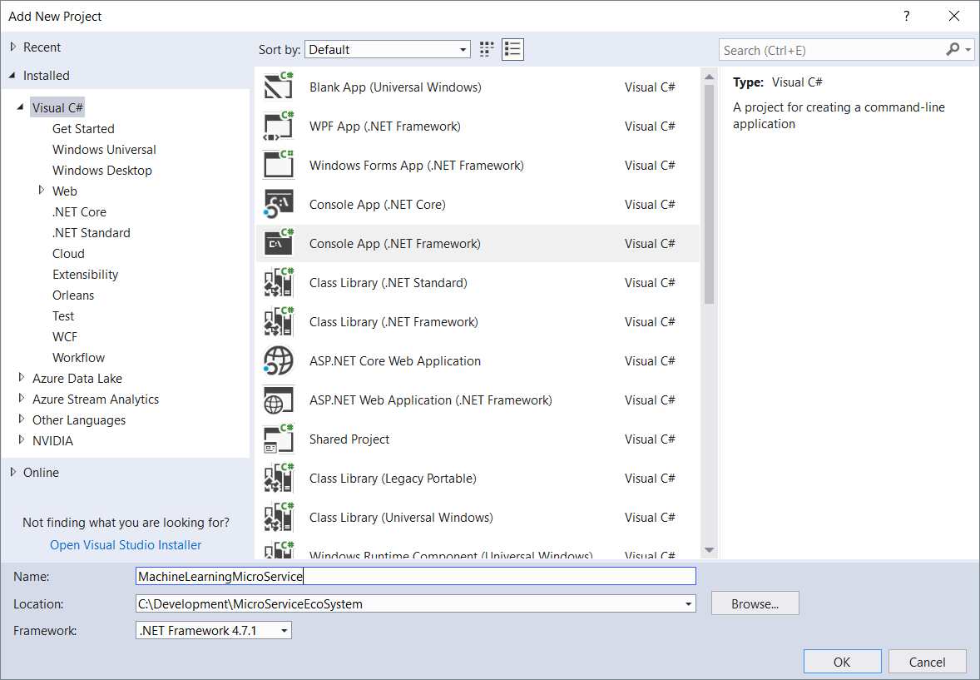Select the WCF category
Image resolution: width=980 pixels, height=680 pixels.
pos(64,336)
